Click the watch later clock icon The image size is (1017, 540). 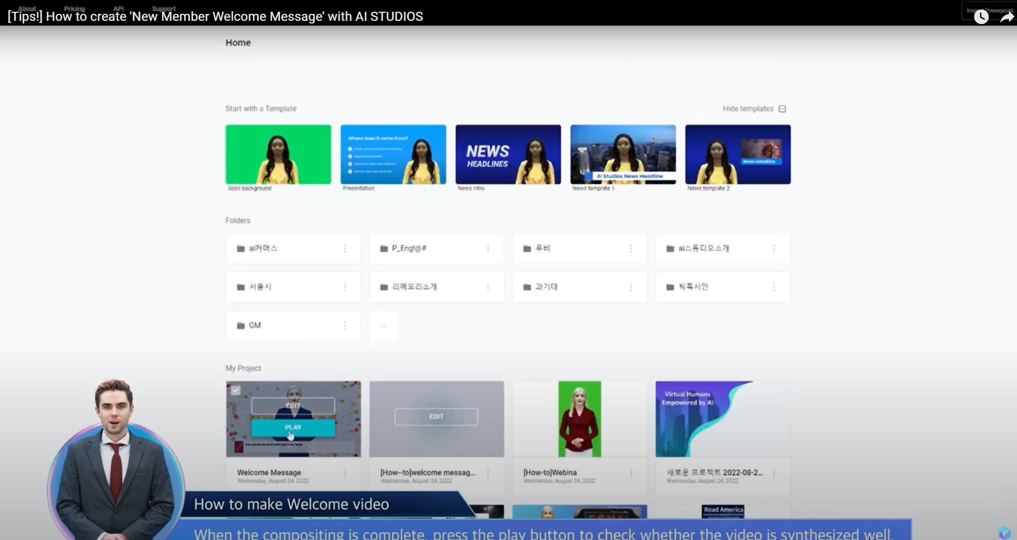(981, 17)
